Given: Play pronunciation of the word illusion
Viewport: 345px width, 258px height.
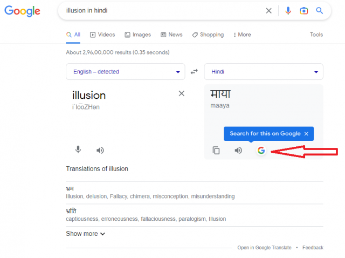Looking at the screenshot, I should point(100,151).
